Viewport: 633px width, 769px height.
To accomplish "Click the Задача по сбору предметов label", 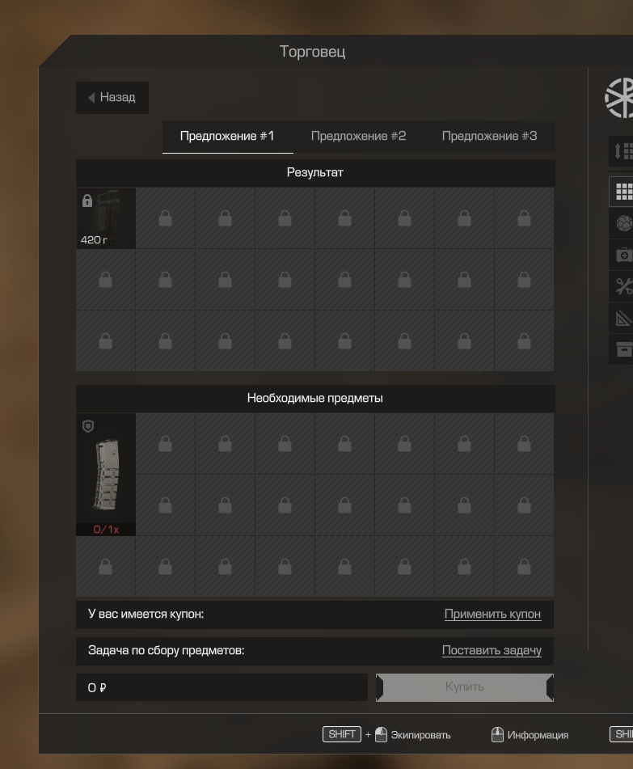I will [167, 650].
